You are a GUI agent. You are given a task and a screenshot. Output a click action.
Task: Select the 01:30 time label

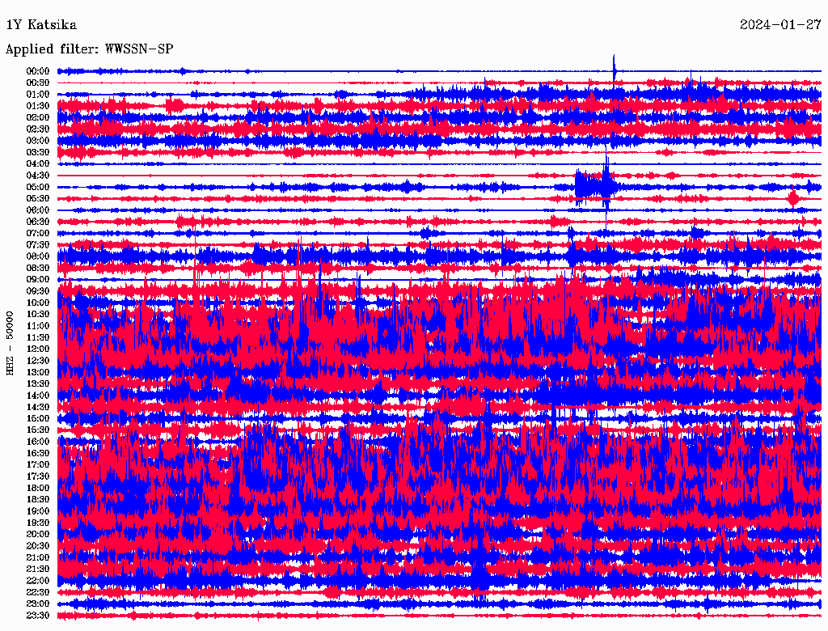tap(38, 106)
